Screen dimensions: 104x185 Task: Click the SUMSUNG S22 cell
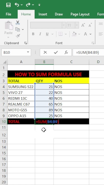pyautogui.click(x=21, y=87)
